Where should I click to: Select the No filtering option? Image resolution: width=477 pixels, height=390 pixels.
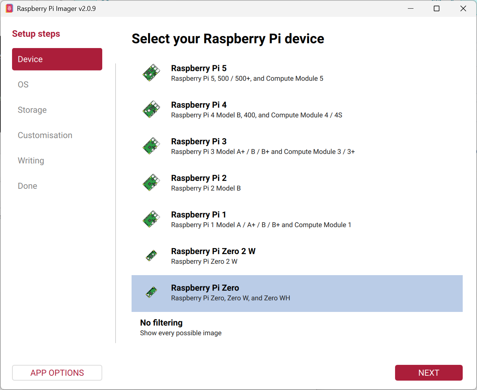297,327
